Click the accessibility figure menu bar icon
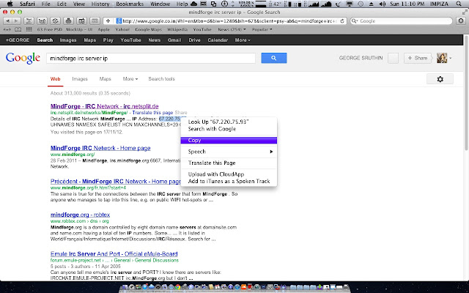469x293 pixels. point(224,4)
